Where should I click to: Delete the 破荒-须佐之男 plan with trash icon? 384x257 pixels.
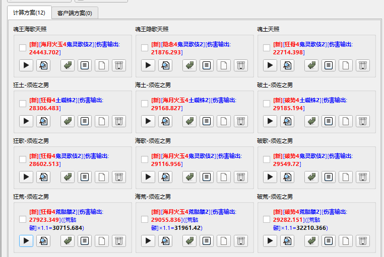(363, 241)
